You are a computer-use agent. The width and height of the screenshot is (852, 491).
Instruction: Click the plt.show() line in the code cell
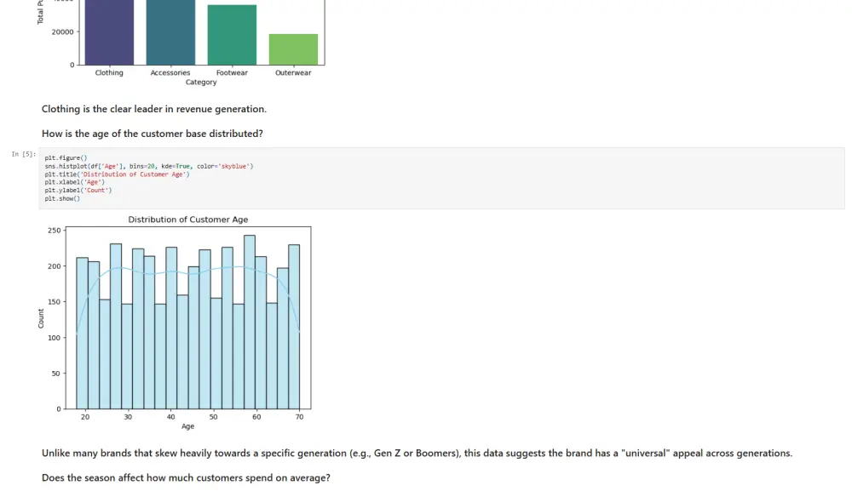pyautogui.click(x=62, y=198)
